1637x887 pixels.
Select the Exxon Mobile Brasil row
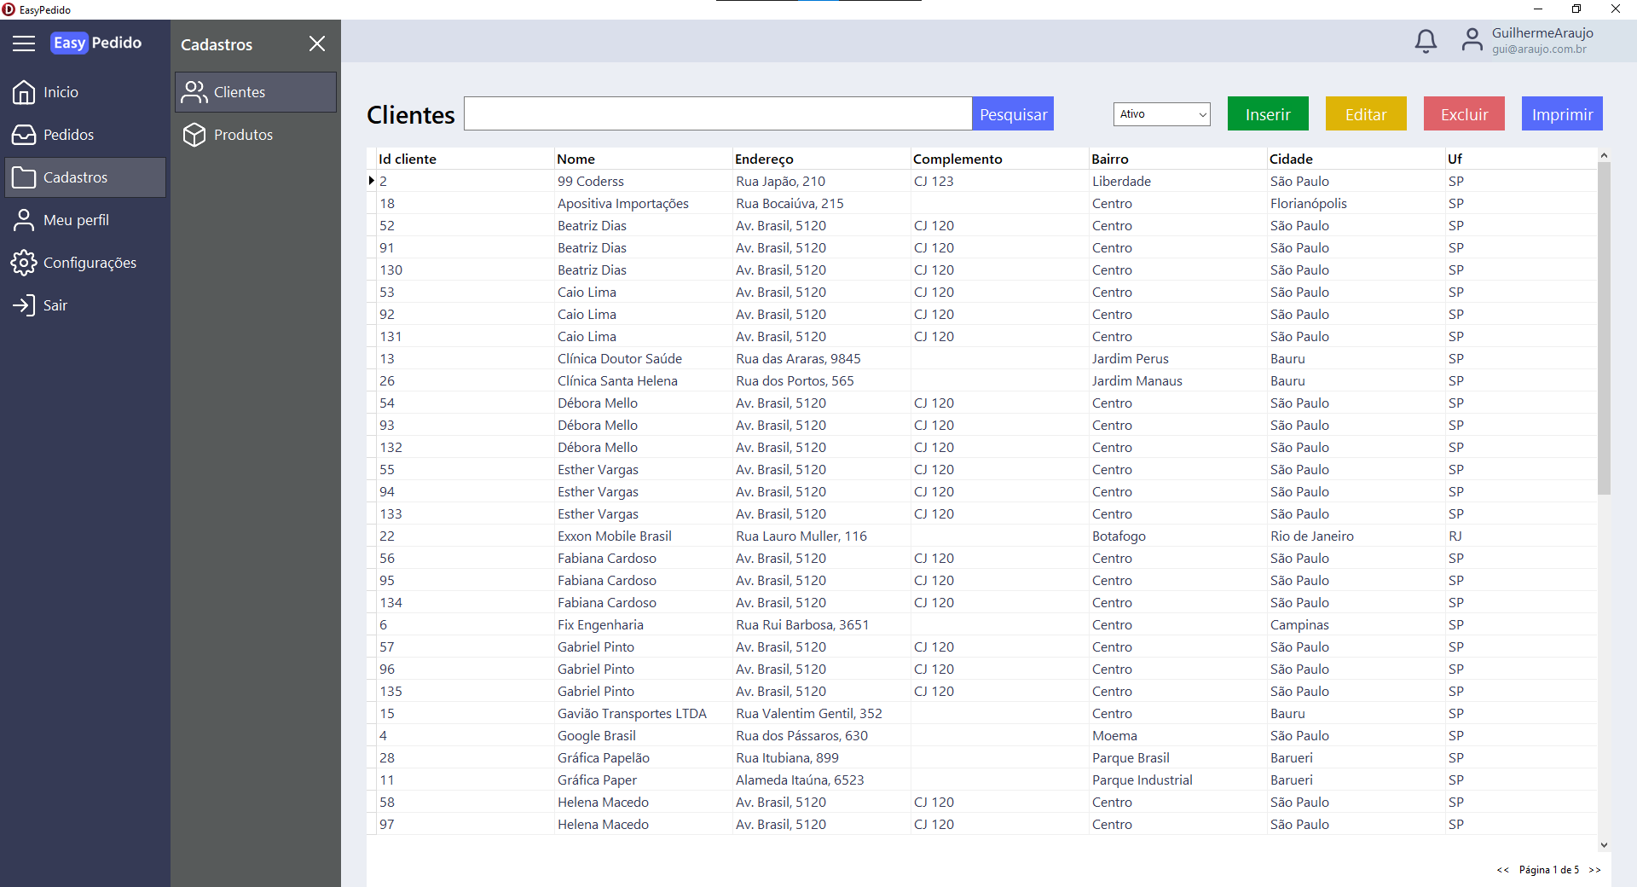point(981,536)
